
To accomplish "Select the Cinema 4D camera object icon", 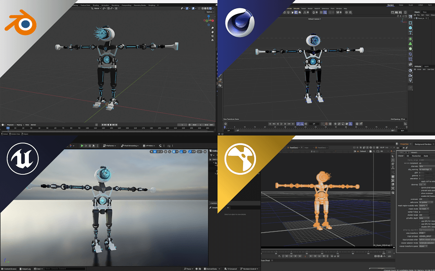I will (410, 75).
